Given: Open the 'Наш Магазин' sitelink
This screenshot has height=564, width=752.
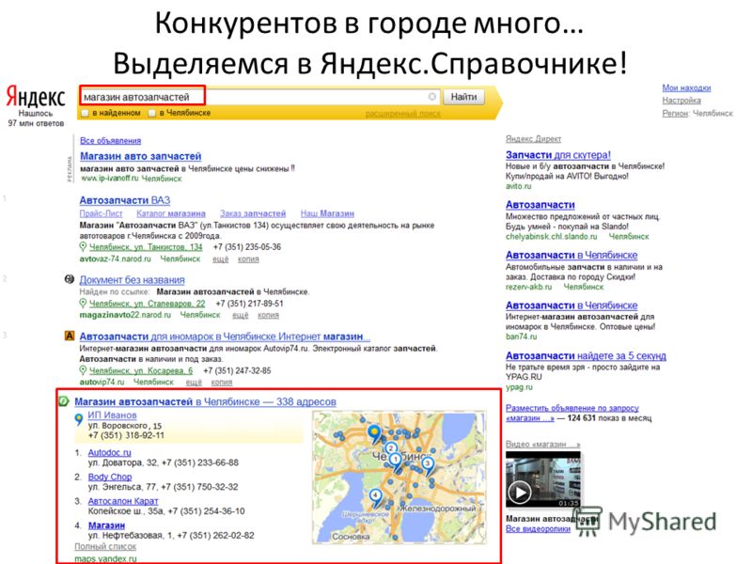Looking at the screenshot, I should click(327, 214).
